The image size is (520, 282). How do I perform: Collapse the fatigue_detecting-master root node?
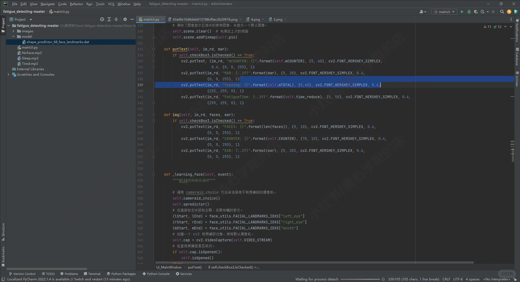(9, 25)
